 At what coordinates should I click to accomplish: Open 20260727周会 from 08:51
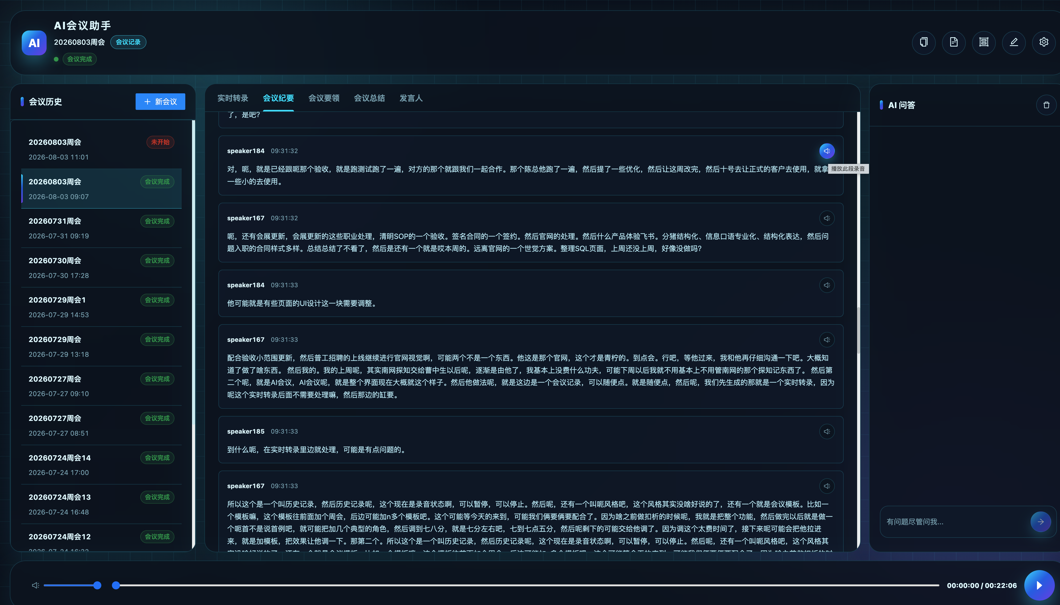tap(101, 426)
